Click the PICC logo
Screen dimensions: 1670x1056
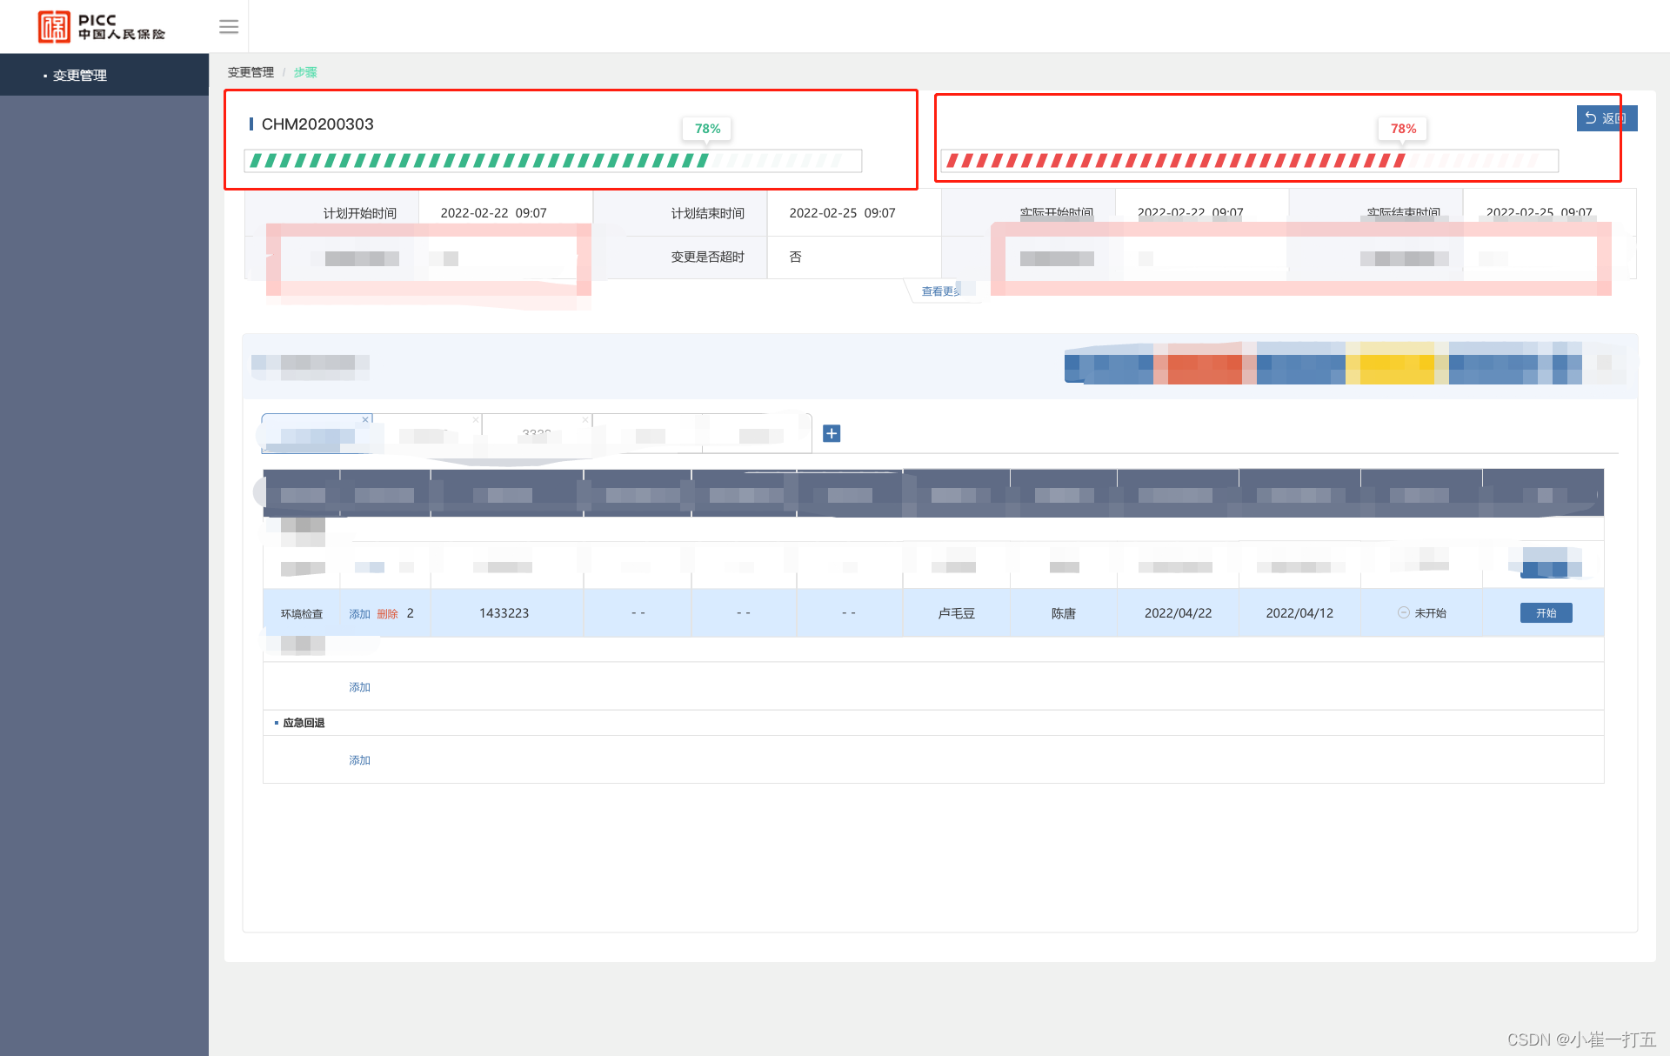pos(102,27)
